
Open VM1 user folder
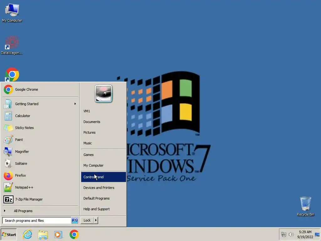[103, 111]
